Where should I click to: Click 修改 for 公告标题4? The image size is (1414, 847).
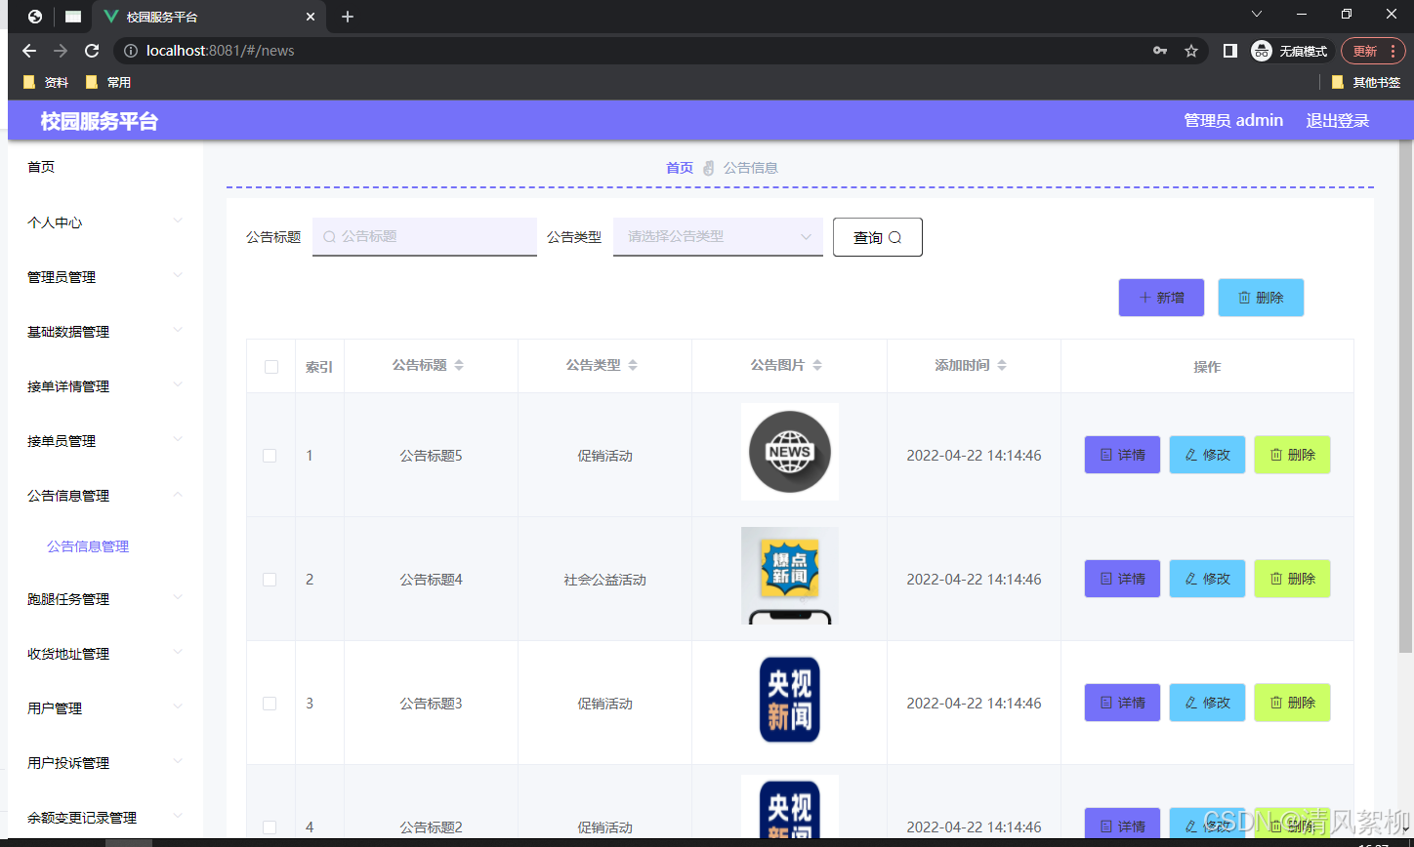pyautogui.click(x=1207, y=579)
